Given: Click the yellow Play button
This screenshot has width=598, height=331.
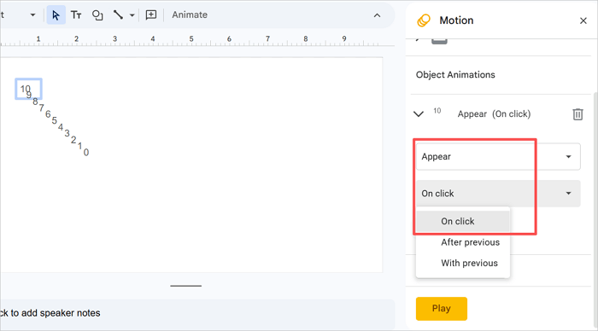Looking at the screenshot, I should click(442, 309).
